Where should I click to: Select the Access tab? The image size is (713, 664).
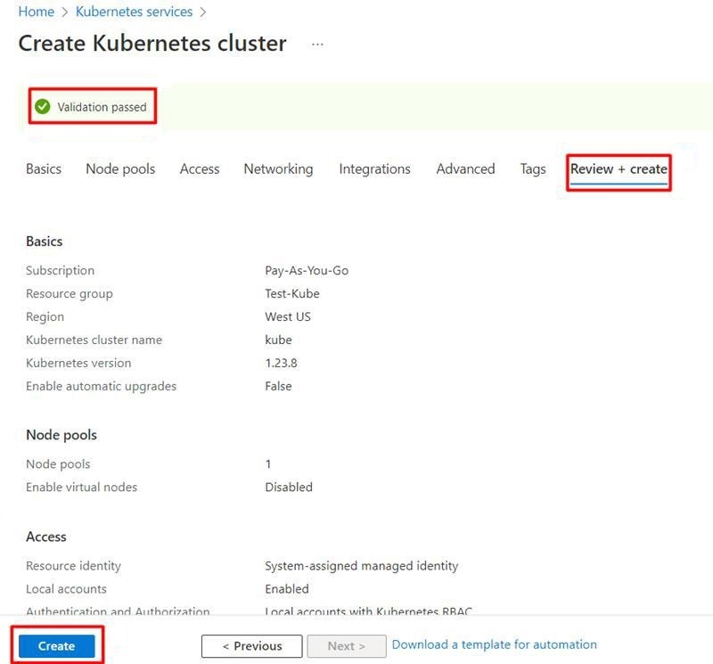click(200, 168)
